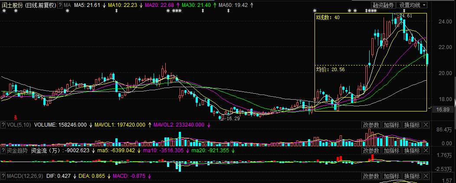Click the star marker below the MA label
The image size is (456, 183).
pos(68,11)
